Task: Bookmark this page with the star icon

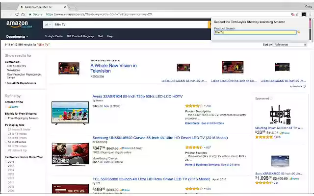Action: click(297, 14)
